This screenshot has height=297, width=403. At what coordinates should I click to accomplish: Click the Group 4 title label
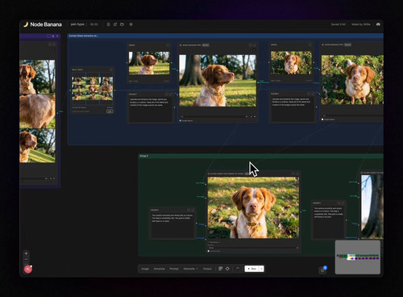click(x=144, y=156)
